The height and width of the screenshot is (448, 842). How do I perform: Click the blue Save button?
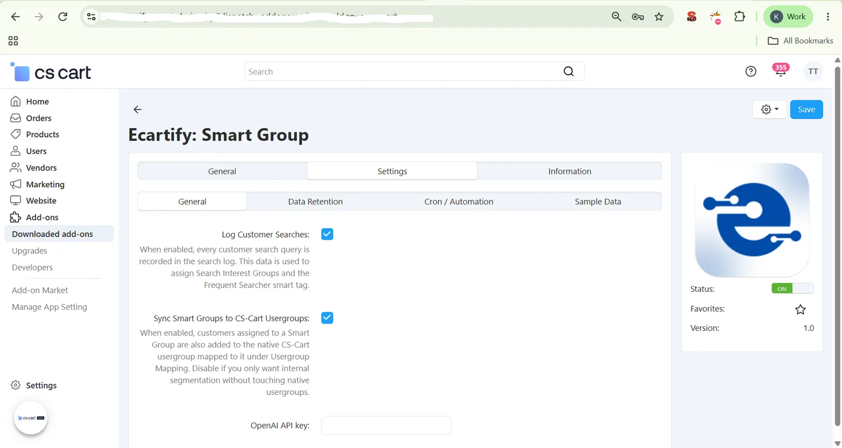point(806,109)
